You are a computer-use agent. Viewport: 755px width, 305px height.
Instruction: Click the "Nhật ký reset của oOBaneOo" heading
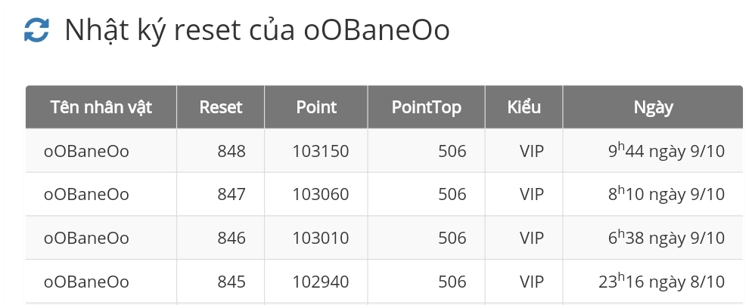click(257, 29)
